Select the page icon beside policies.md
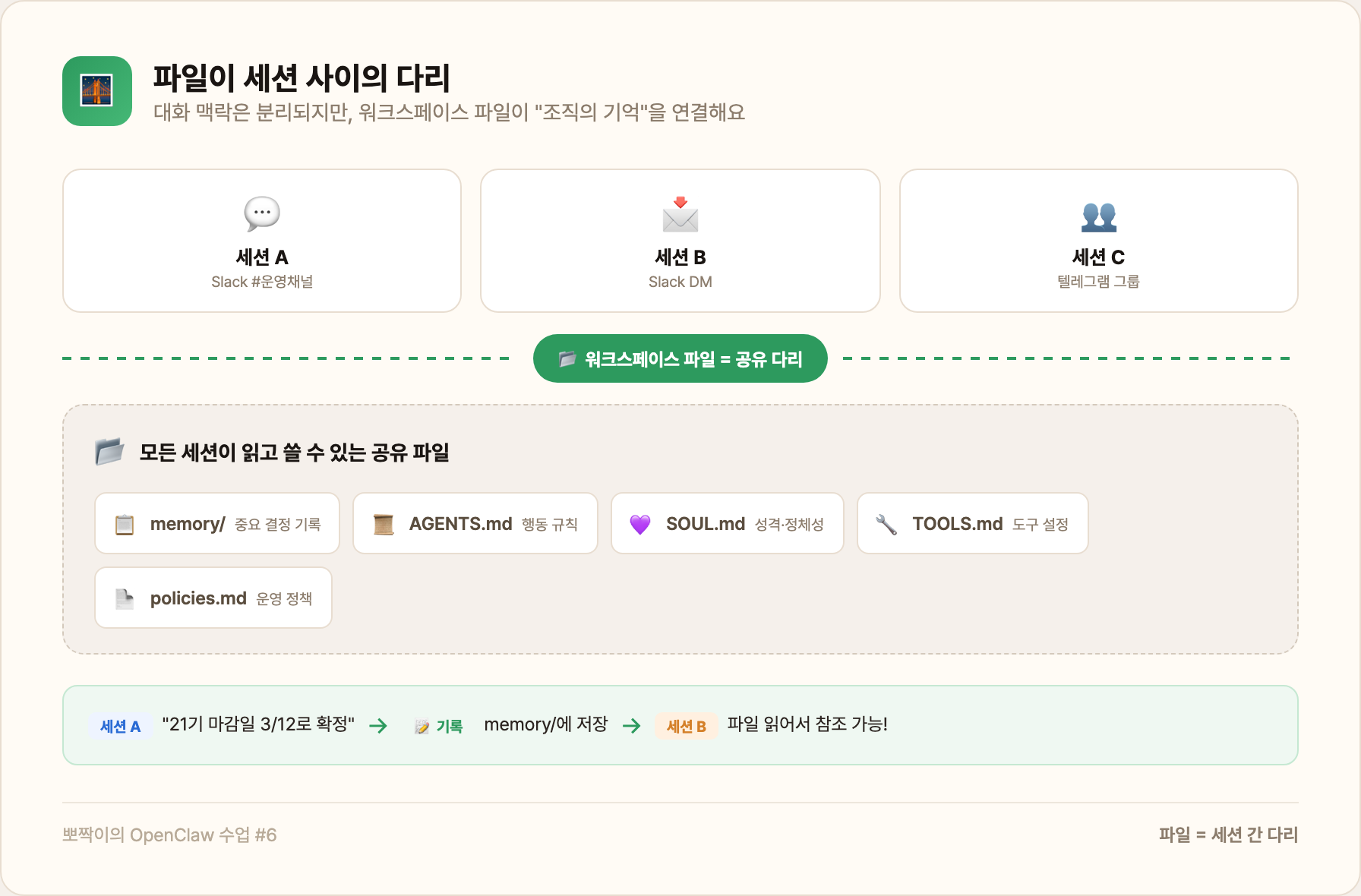Viewport: 1361px width, 896px height. (123, 598)
